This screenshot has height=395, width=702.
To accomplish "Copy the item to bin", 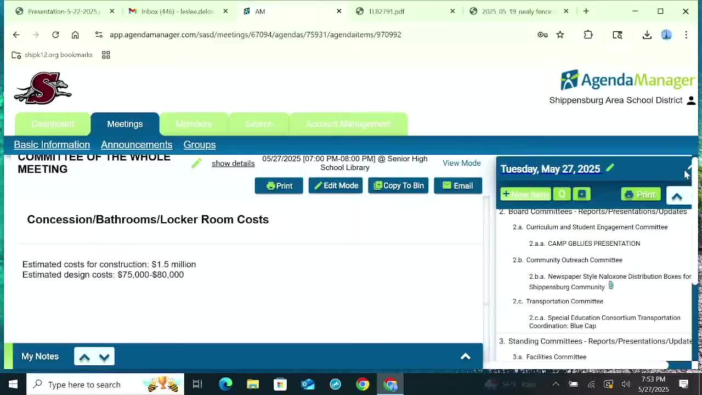I will click(398, 186).
